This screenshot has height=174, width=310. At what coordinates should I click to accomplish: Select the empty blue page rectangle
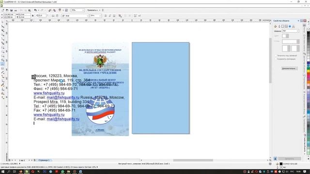tap(160, 88)
